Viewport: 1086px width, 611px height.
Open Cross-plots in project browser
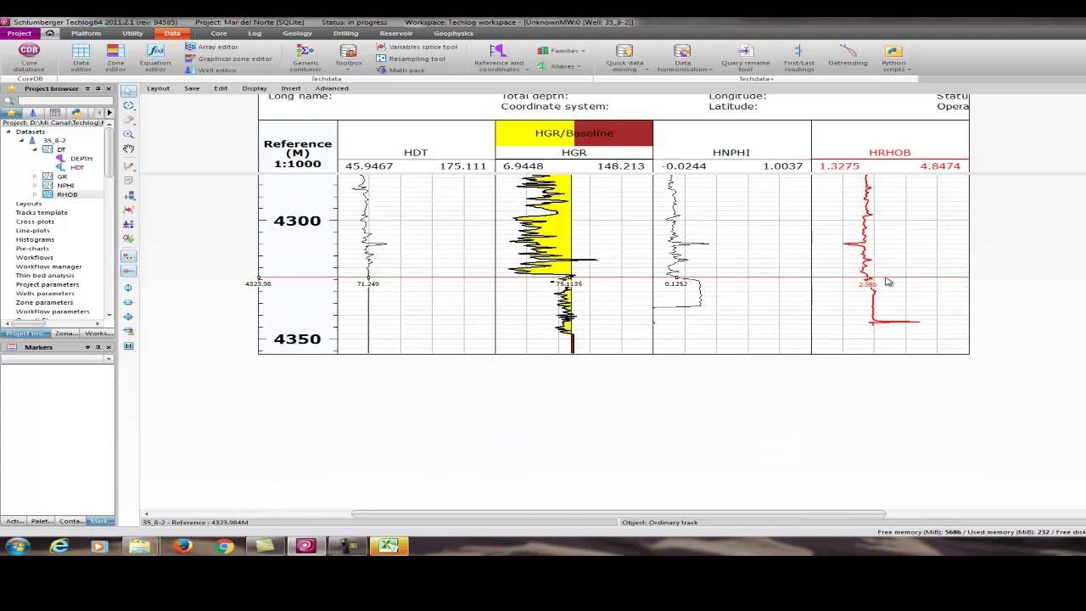tap(35, 221)
